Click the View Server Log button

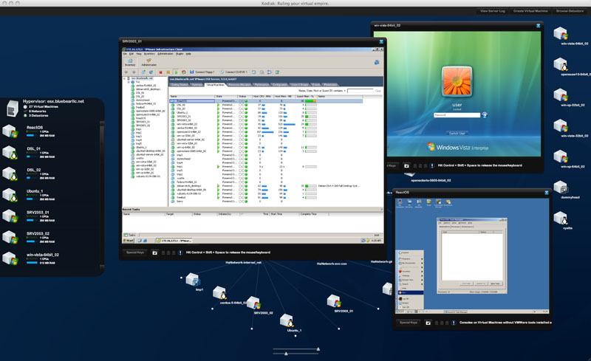coord(492,11)
